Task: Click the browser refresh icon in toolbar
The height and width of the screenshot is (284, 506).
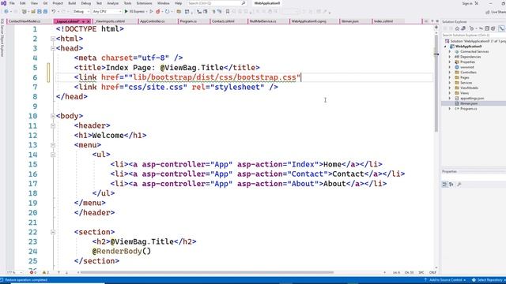Action: pyautogui.click(x=167, y=11)
